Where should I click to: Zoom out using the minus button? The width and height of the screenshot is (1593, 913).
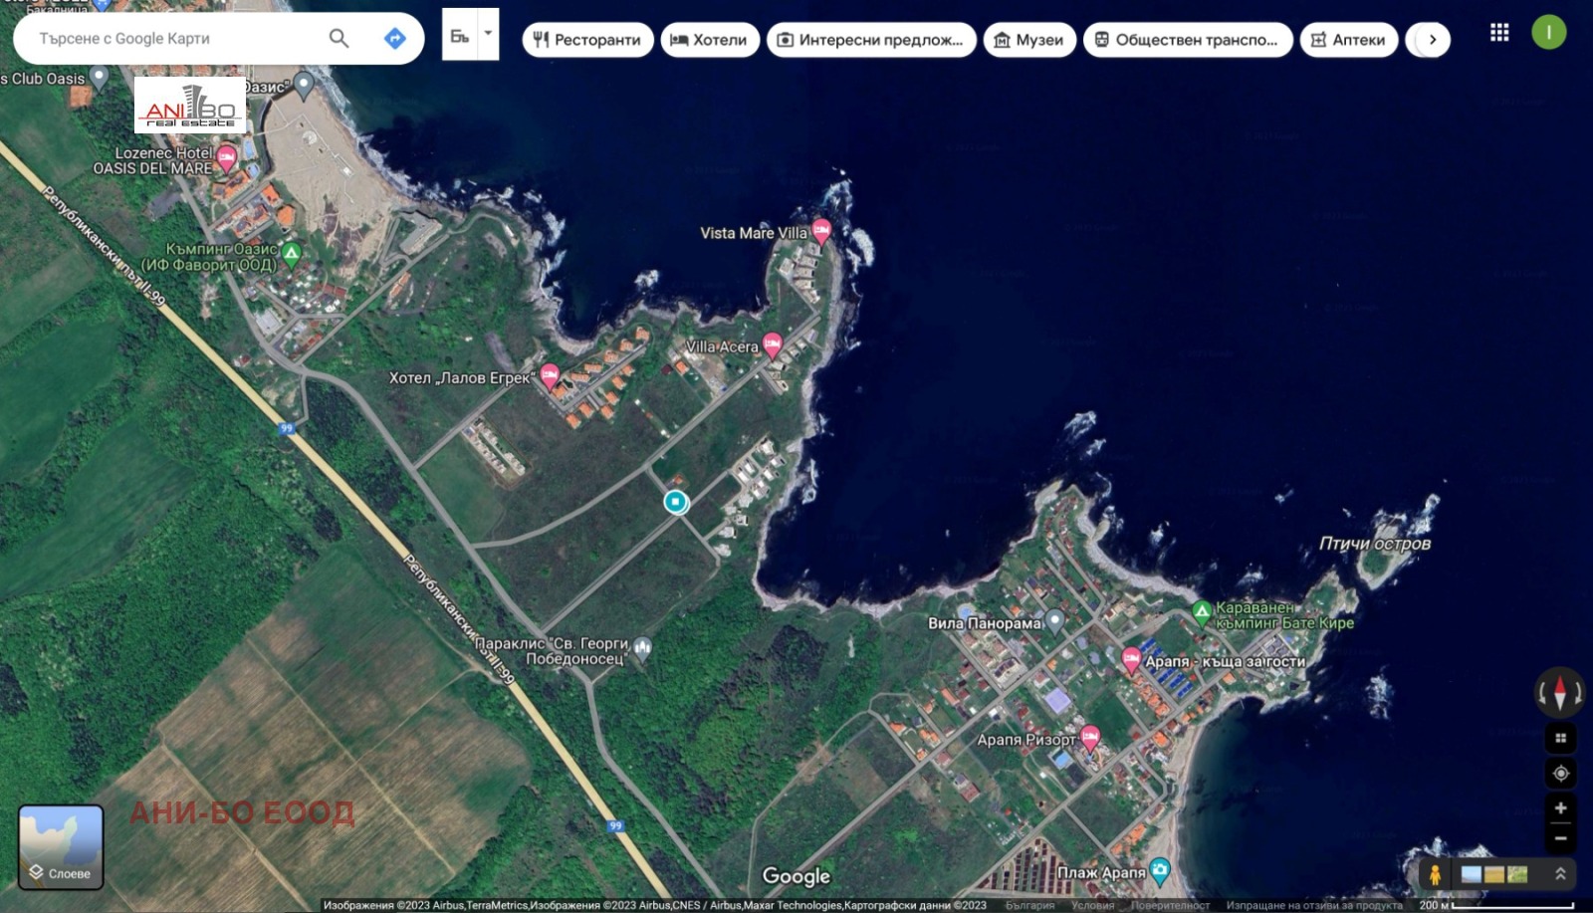[x=1560, y=839]
